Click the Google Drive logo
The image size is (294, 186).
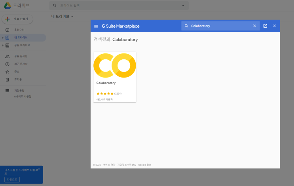(8, 6)
